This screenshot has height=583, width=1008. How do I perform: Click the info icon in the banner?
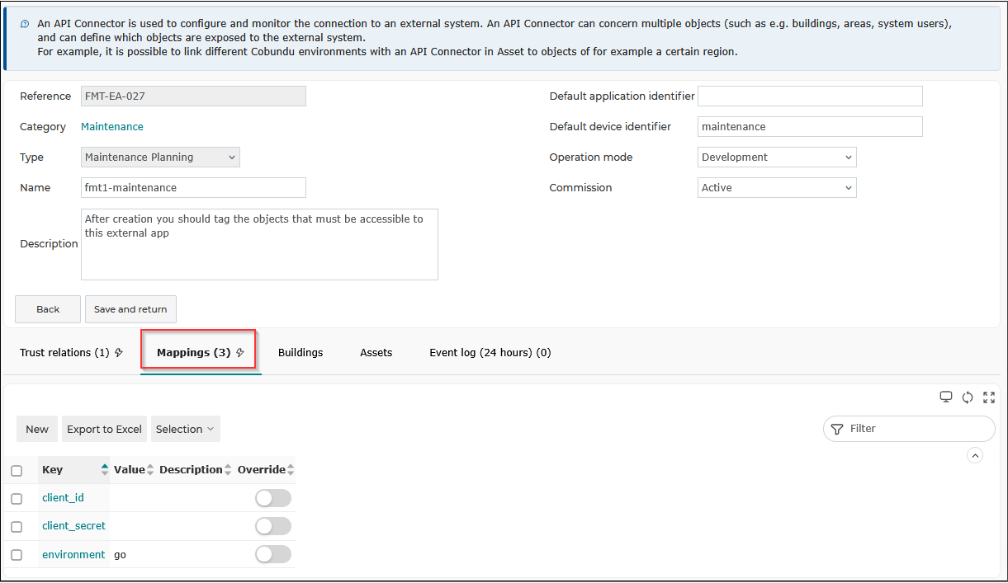tap(25, 24)
